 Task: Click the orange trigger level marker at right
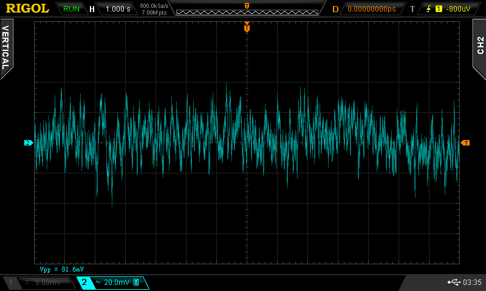click(x=465, y=142)
